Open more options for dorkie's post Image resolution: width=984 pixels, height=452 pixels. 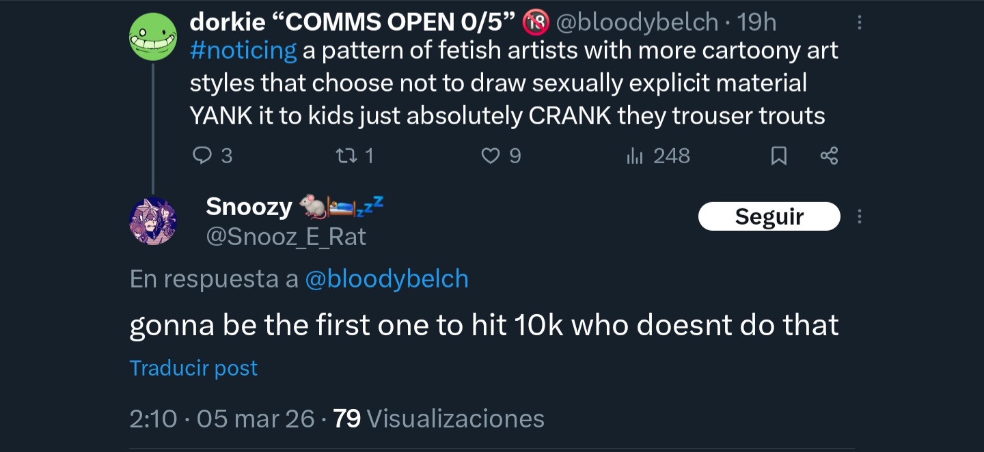(859, 23)
